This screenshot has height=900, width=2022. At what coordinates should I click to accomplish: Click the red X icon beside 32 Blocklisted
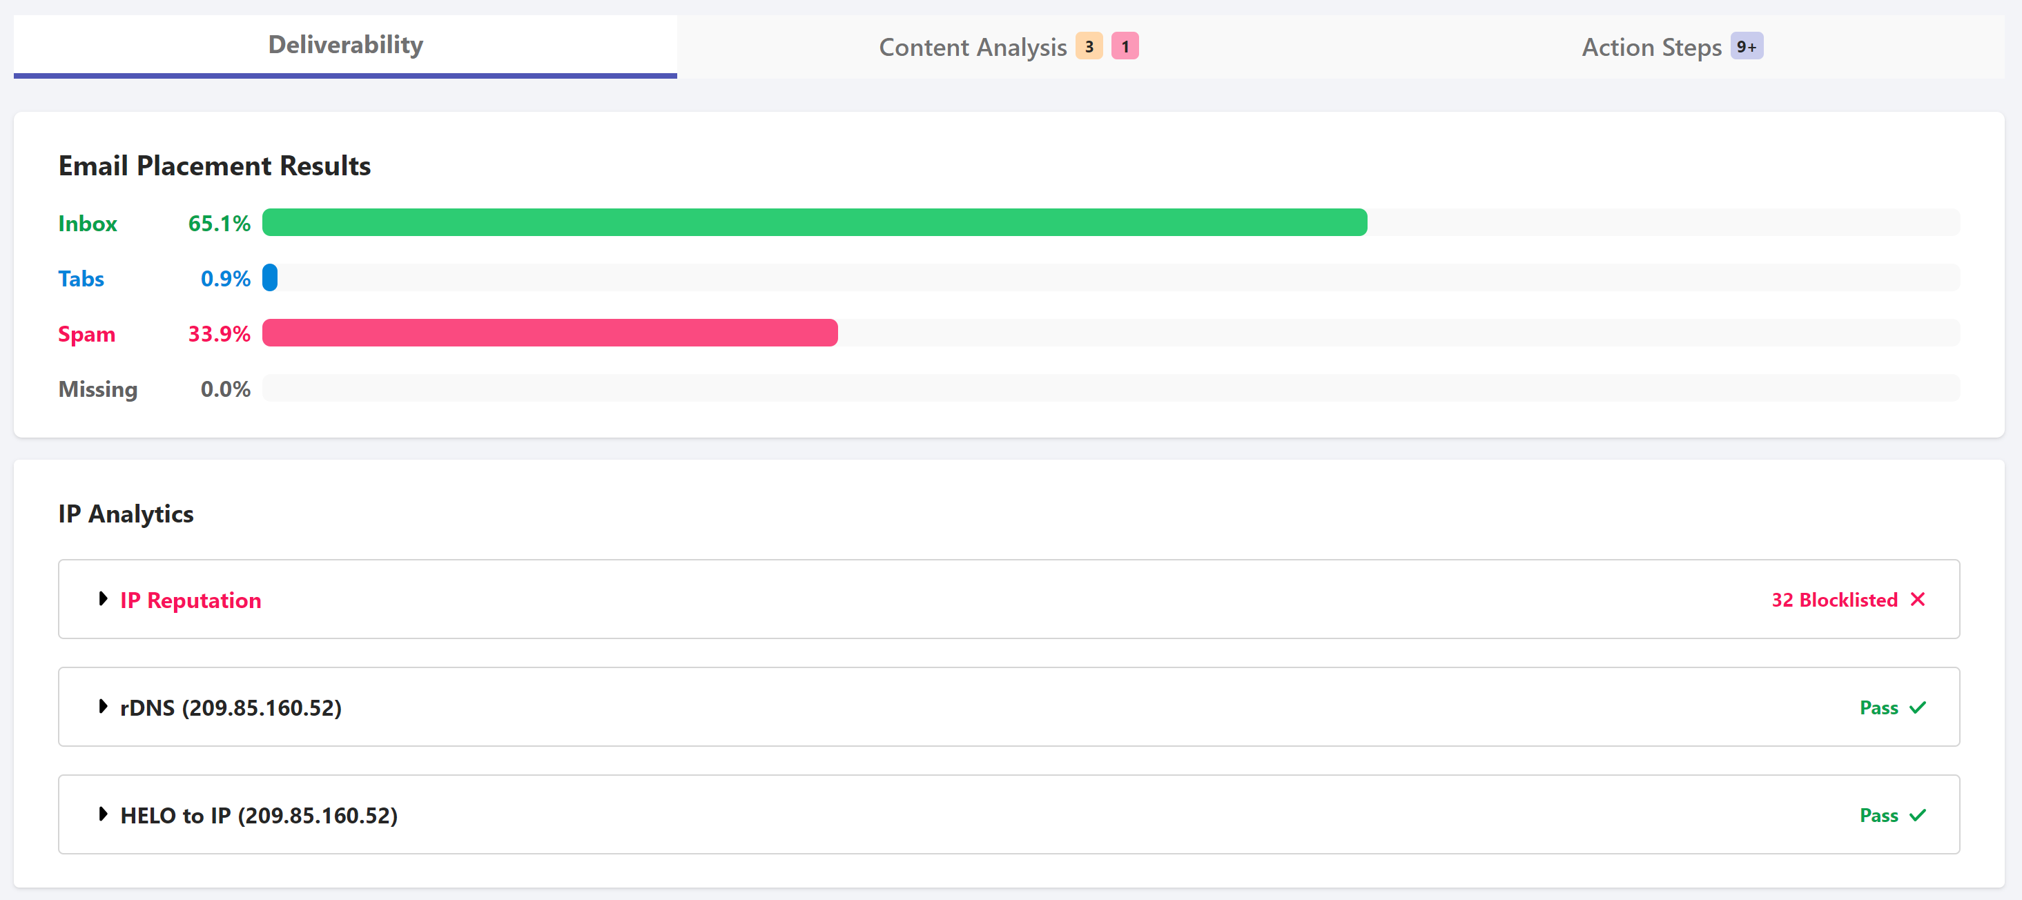pos(1918,600)
